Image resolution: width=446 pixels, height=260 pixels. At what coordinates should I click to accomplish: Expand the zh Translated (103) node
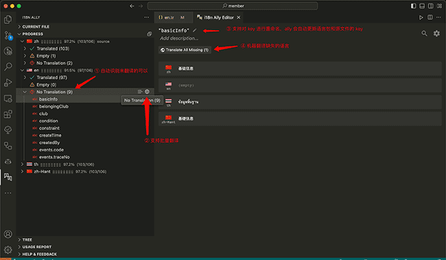(25, 49)
